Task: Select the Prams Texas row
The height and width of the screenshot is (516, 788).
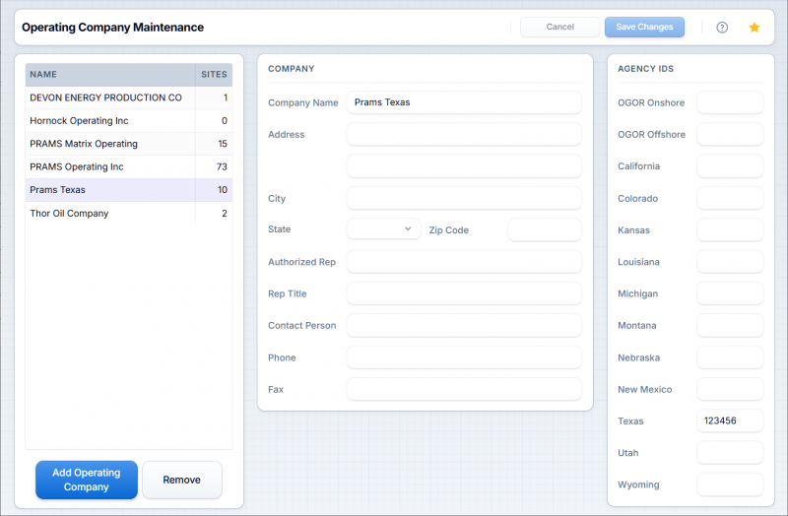Action: click(x=129, y=190)
